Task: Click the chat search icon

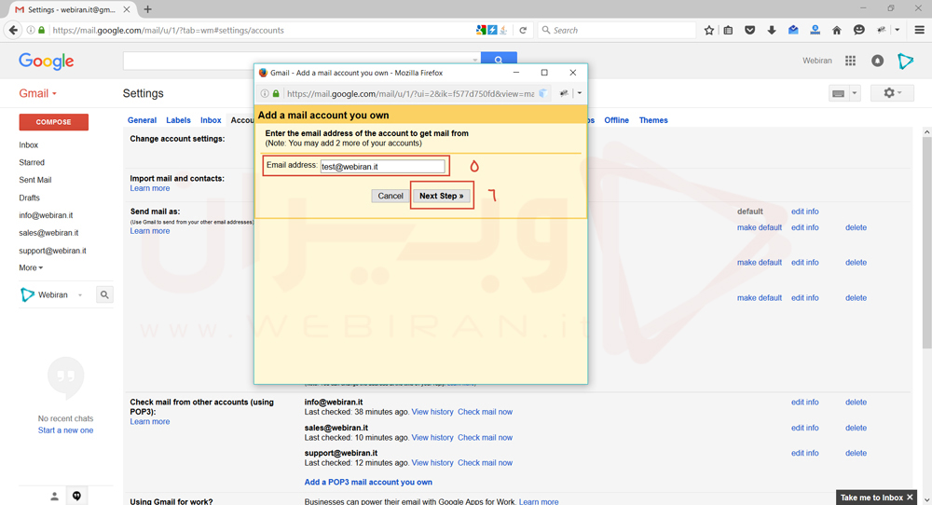Action: click(104, 294)
